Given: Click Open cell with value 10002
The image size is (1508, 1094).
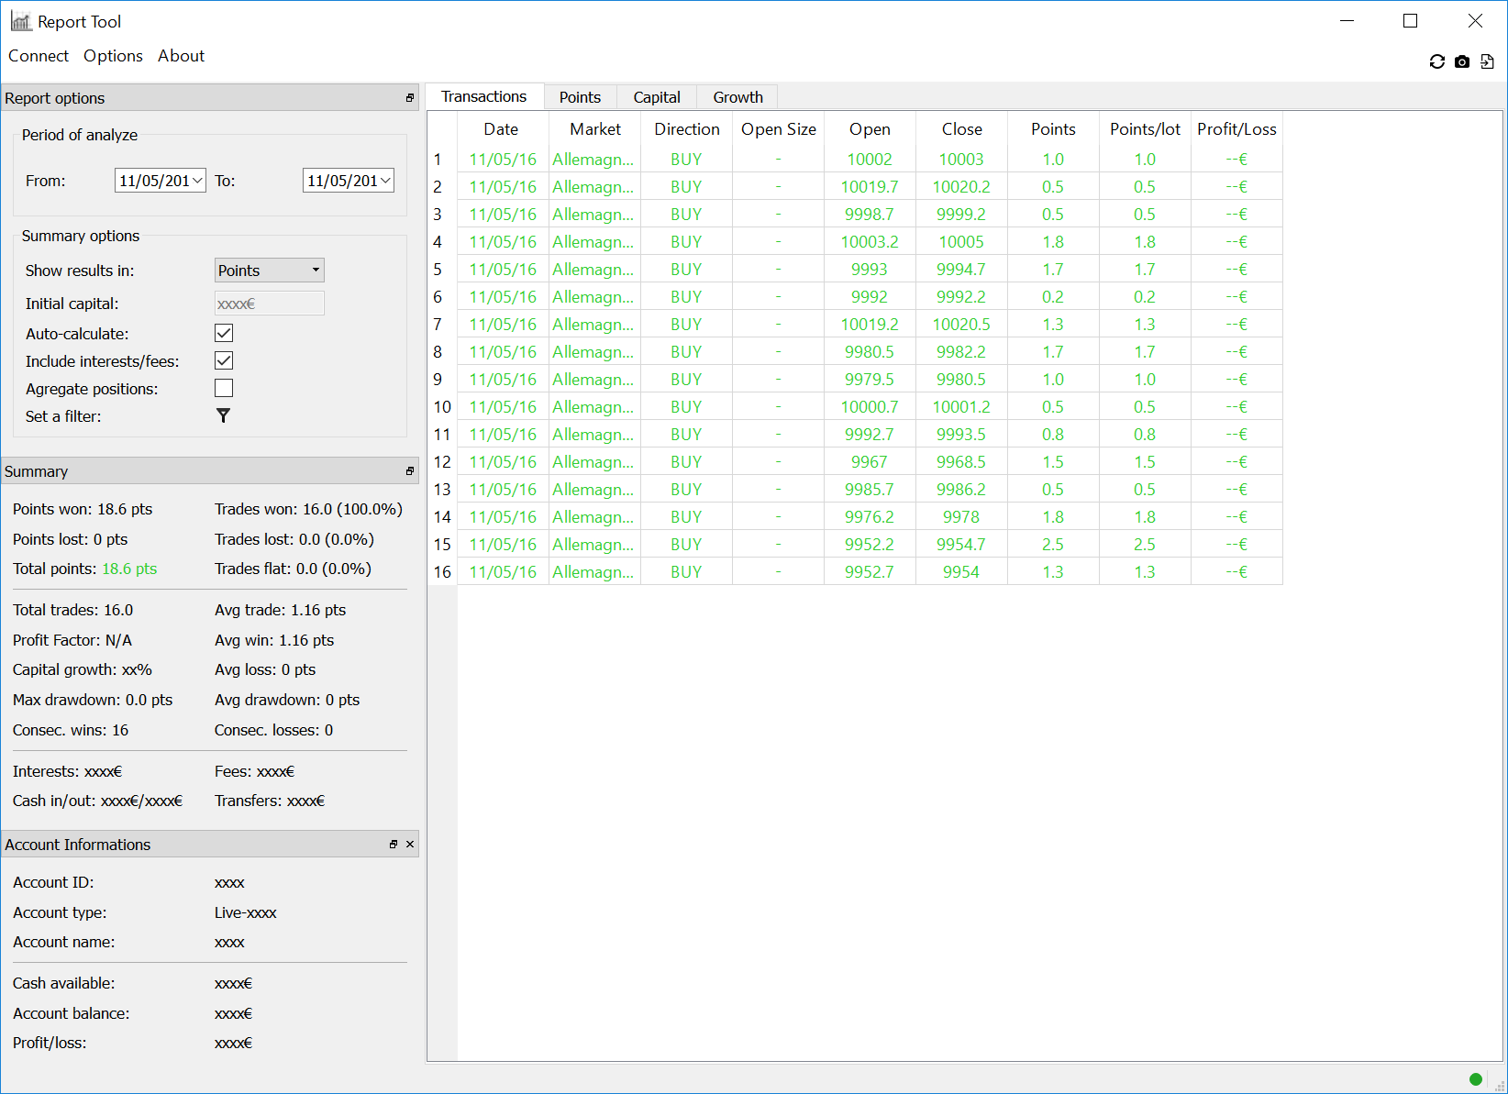Looking at the screenshot, I should coord(870,160).
